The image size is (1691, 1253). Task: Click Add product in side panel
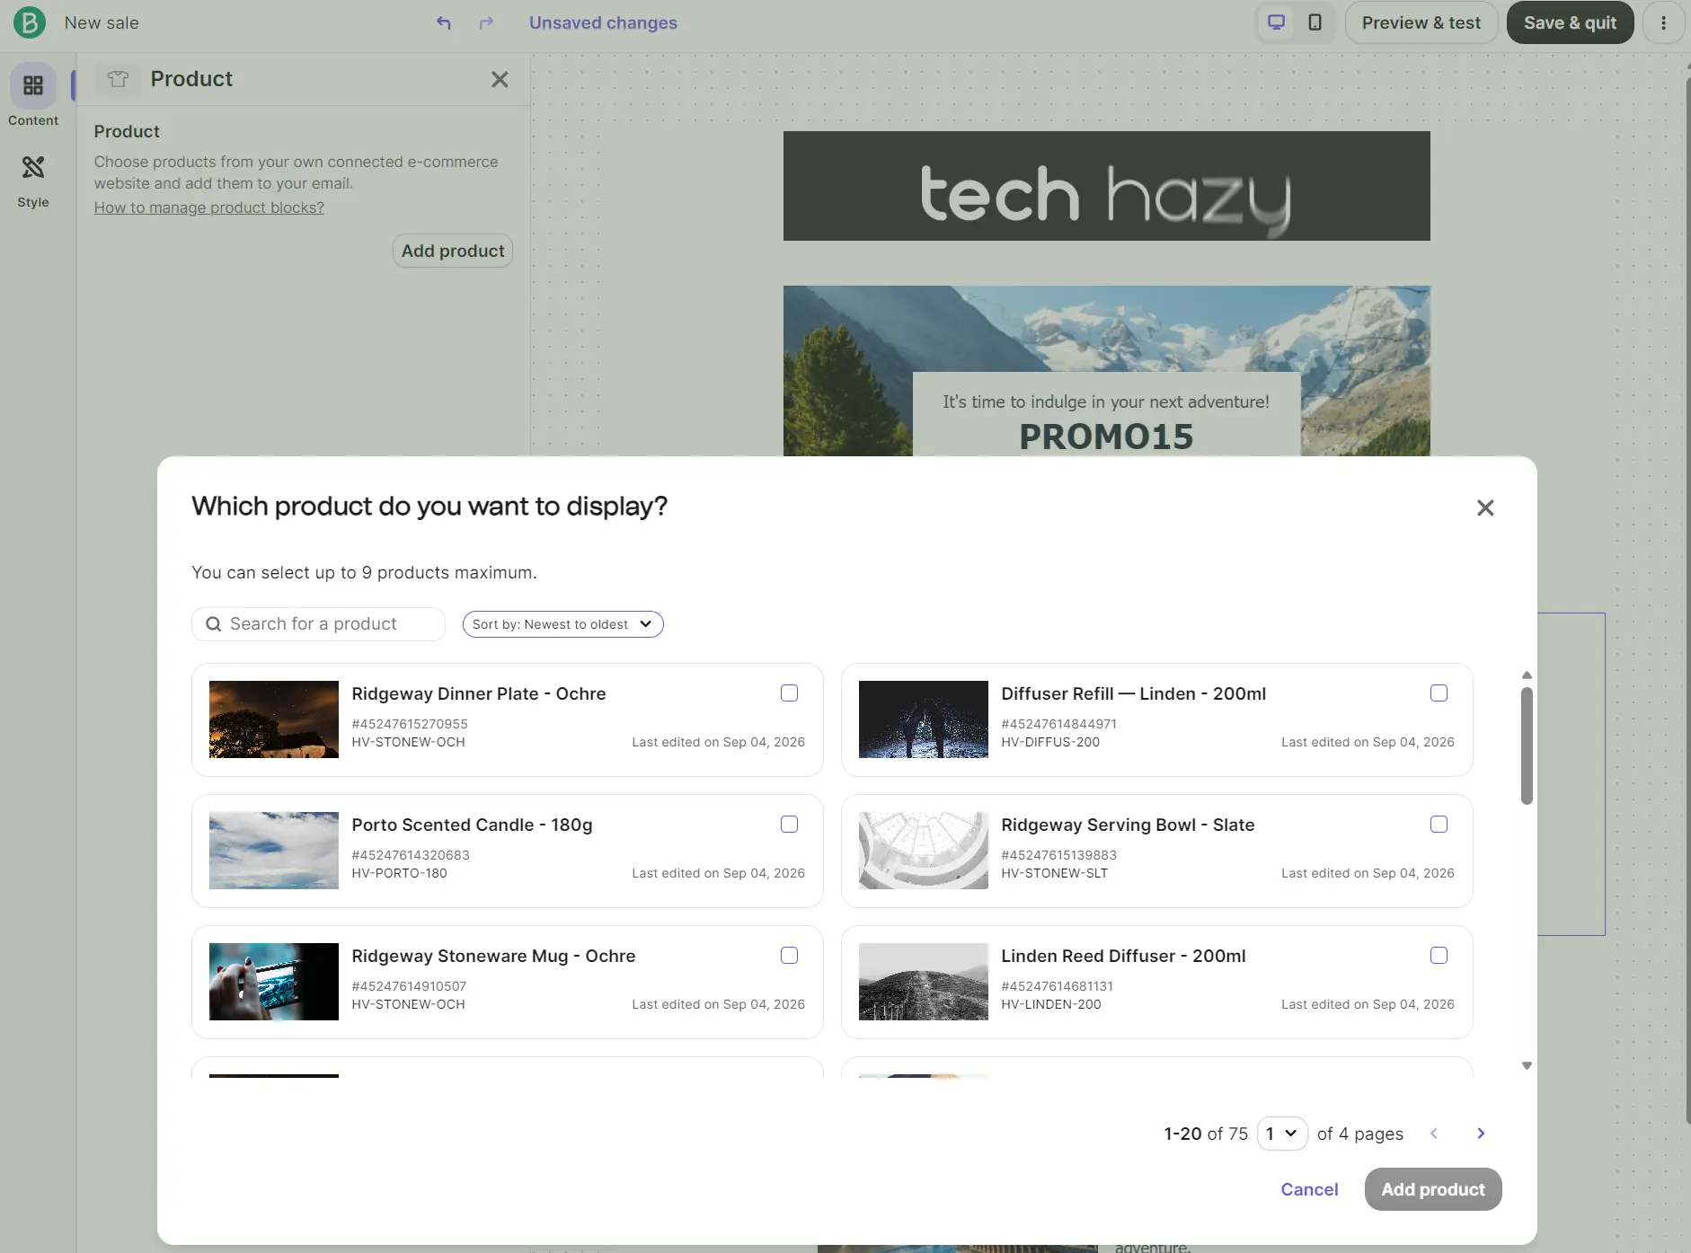click(453, 251)
